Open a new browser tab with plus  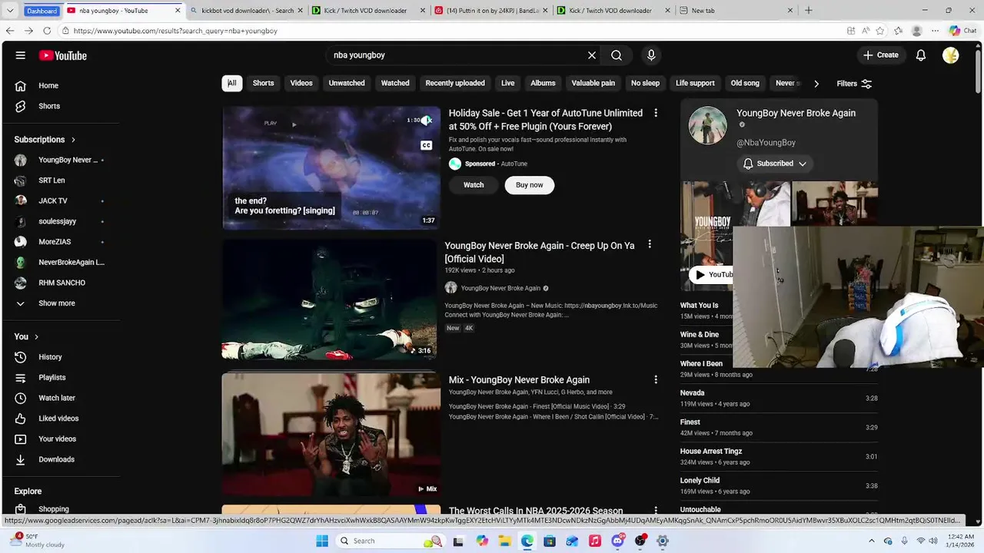point(808,11)
